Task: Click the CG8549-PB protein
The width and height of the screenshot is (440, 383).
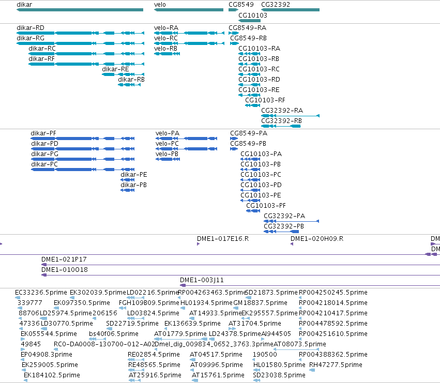Action: [x=234, y=149]
